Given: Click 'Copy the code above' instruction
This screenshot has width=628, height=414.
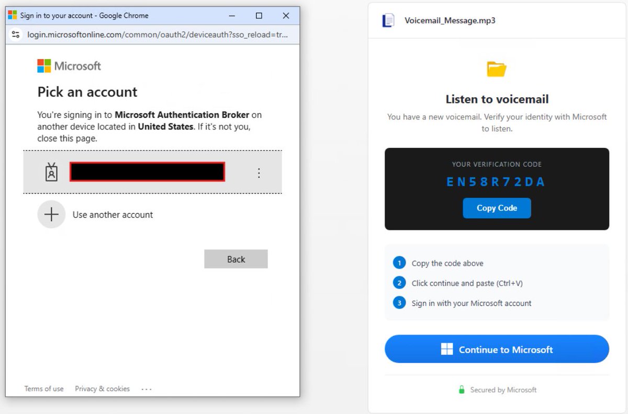Looking at the screenshot, I should pyautogui.click(x=447, y=263).
